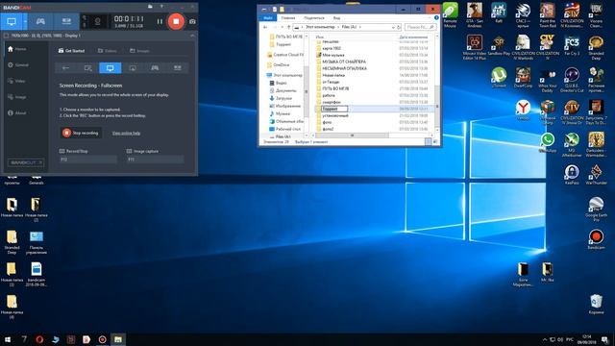Choose device recording icon in mode row
The image size is (615, 346).
tap(177, 68)
